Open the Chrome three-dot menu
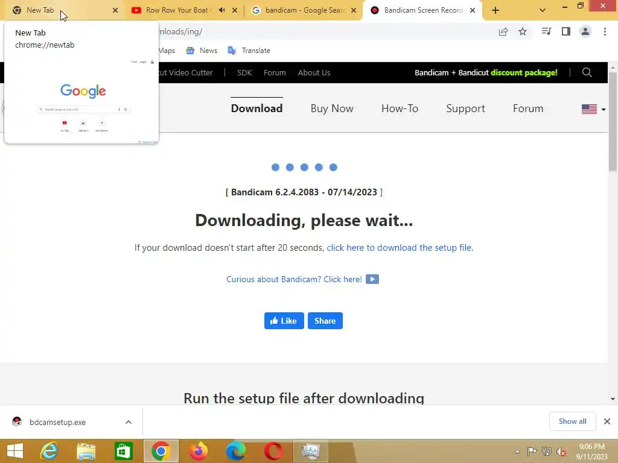618x463 pixels. [x=605, y=31]
